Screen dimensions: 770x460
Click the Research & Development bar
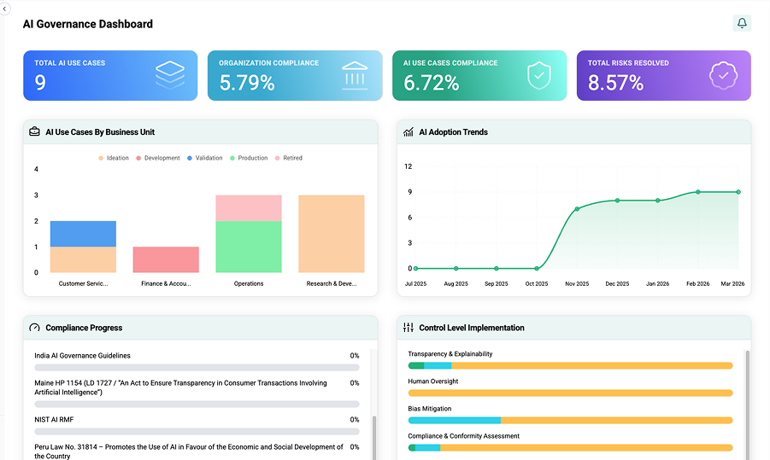tap(332, 234)
